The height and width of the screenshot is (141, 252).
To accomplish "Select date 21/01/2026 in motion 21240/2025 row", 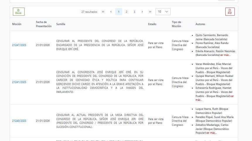I will (43, 121).
